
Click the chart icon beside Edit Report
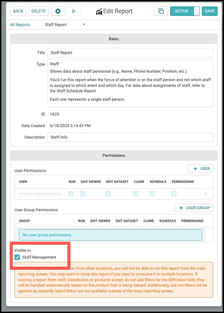(x=99, y=11)
